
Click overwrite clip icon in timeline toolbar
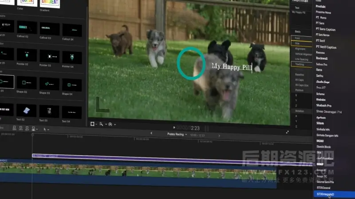pos(33,129)
